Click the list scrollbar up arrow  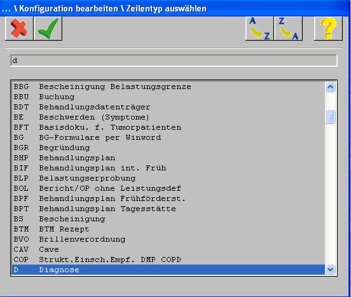pos(331,87)
